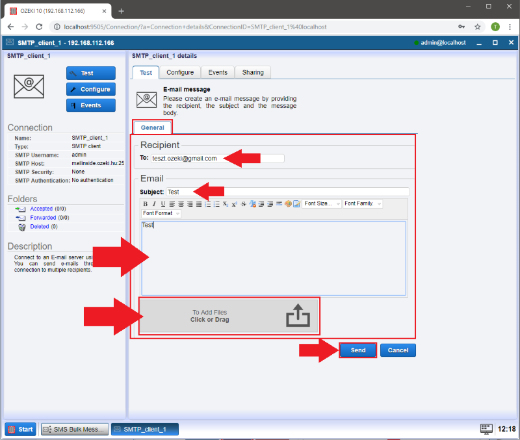Switch to the Configure tab
Viewport: 520px width, 440px height.
click(x=180, y=73)
